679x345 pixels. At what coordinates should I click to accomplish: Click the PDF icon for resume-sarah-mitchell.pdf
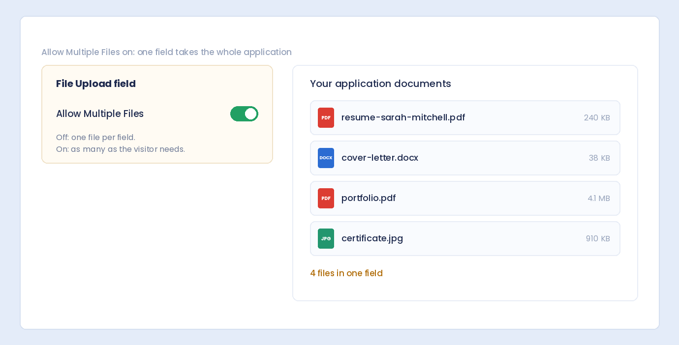[x=326, y=118]
